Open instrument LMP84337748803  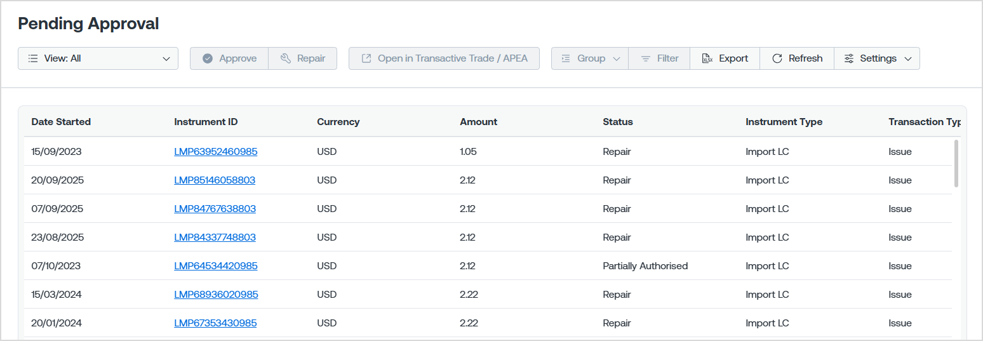click(215, 237)
